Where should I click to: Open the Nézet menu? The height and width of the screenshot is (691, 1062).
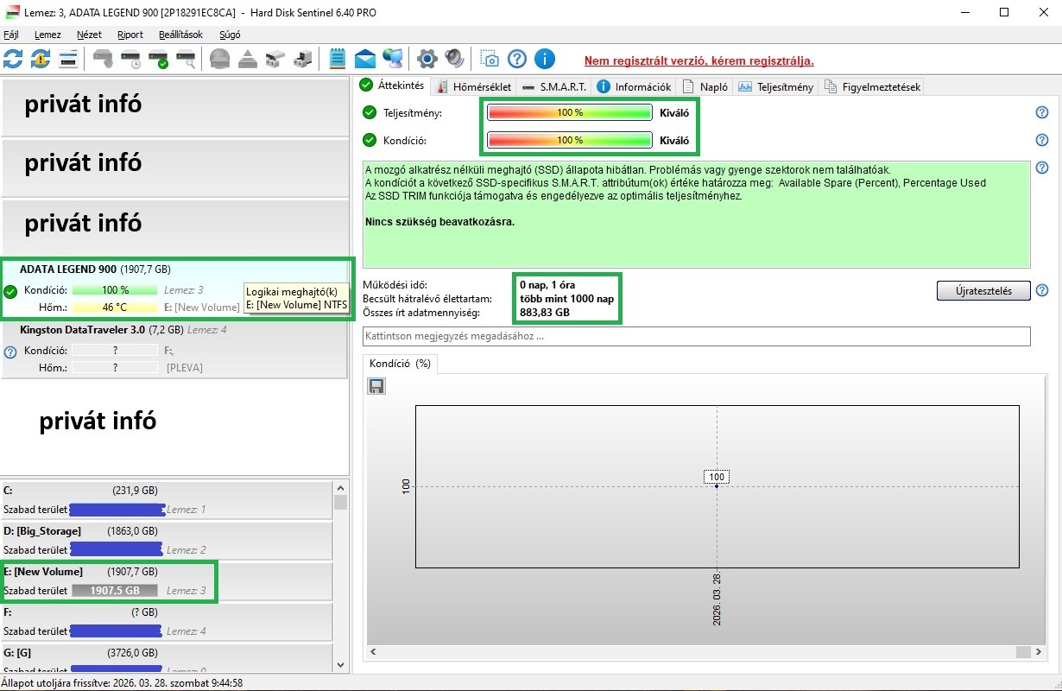(x=89, y=35)
